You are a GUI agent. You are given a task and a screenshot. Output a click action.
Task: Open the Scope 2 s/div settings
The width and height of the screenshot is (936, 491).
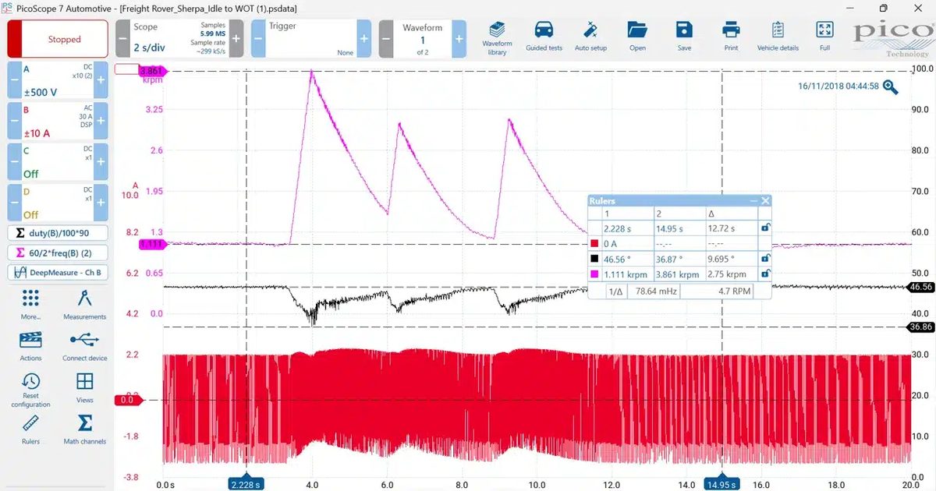click(x=179, y=38)
